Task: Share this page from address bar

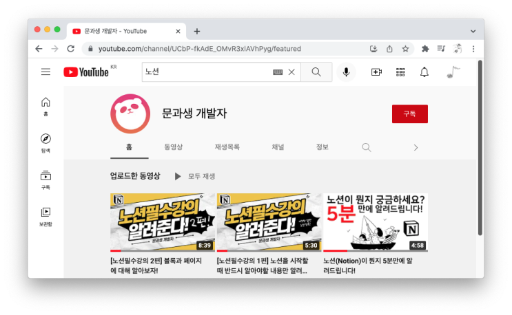Action: click(389, 49)
